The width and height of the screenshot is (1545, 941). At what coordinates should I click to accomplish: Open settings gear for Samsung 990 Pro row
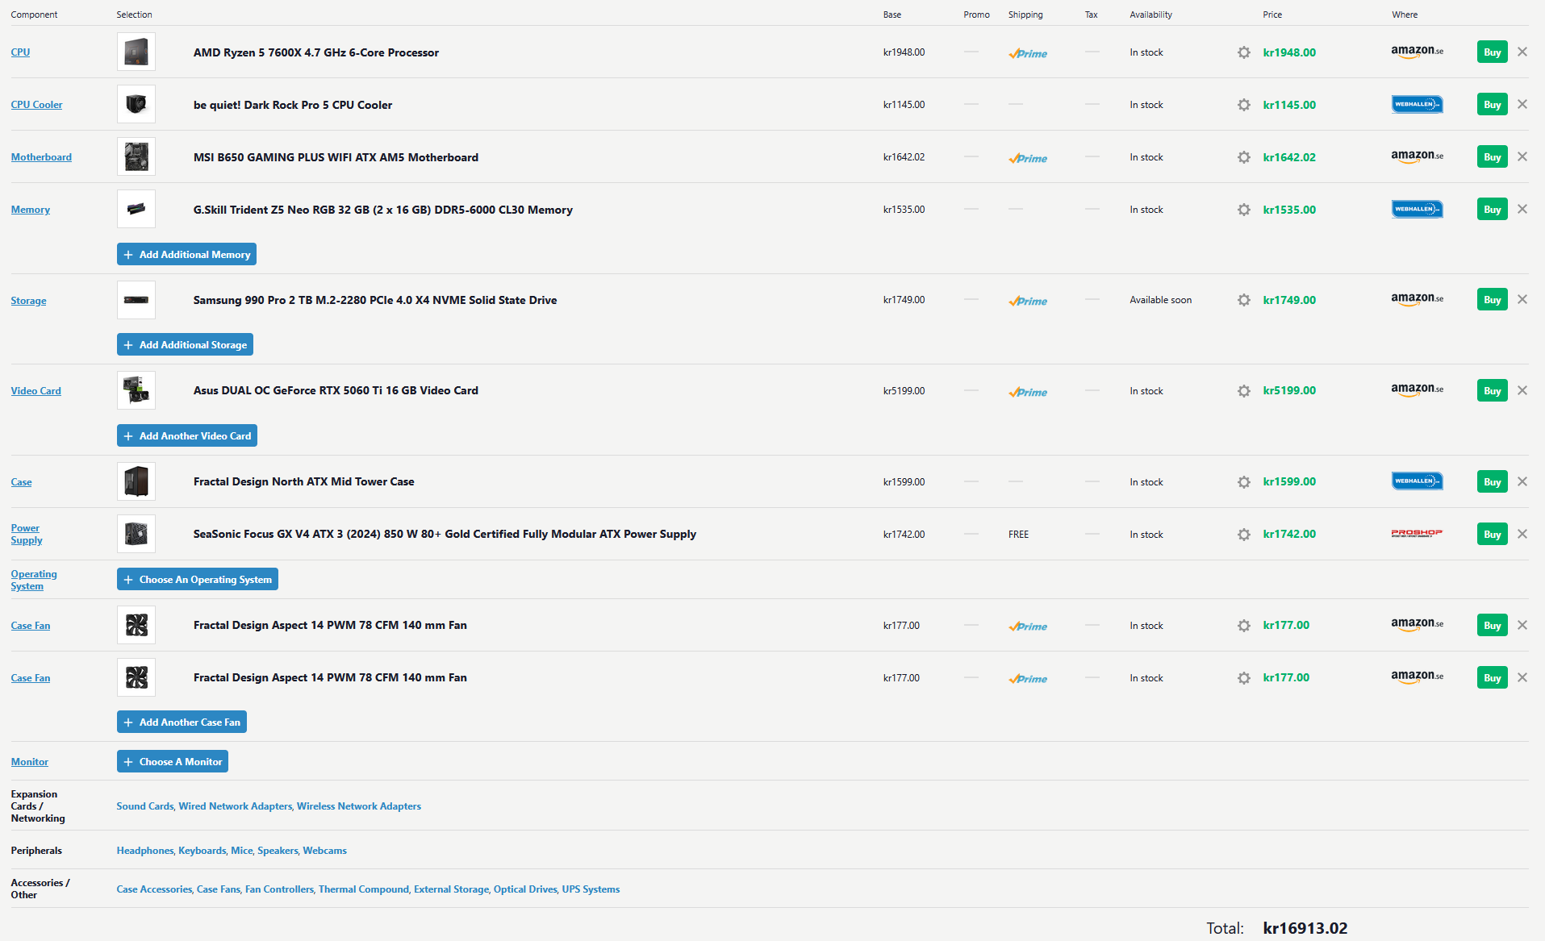click(x=1243, y=300)
